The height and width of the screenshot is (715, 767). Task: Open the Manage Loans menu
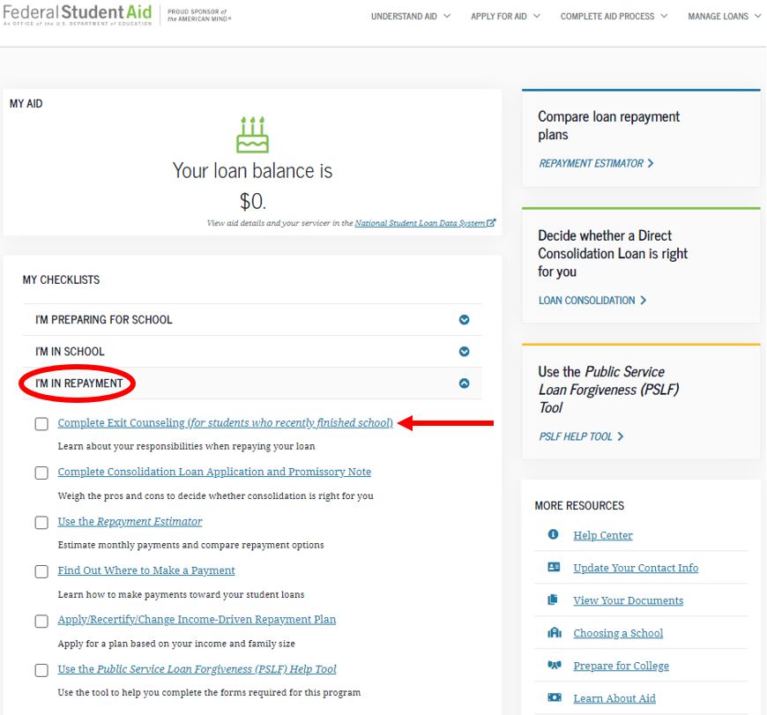(724, 17)
